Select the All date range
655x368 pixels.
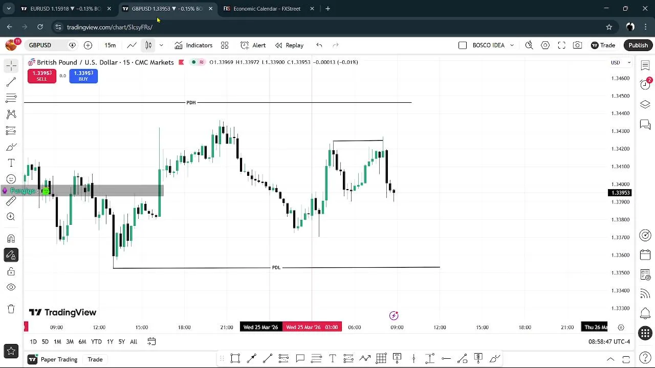(134, 342)
